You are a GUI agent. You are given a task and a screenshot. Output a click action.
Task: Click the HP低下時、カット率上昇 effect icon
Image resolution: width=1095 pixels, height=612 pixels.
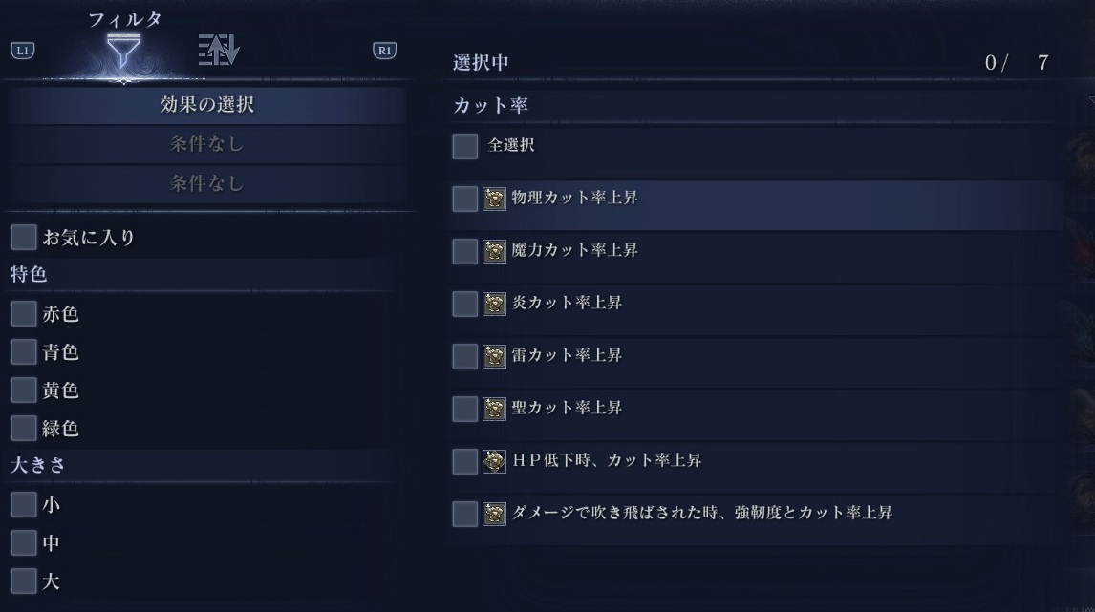click(494, 461)
